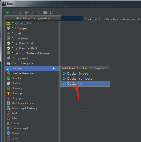Select JUnit configuration
Viewport: 141px width, 142px height.
coord(32,118)
